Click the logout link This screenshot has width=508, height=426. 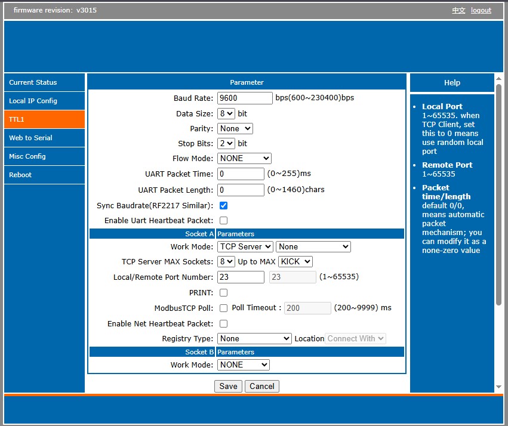(x=481, y=10)
